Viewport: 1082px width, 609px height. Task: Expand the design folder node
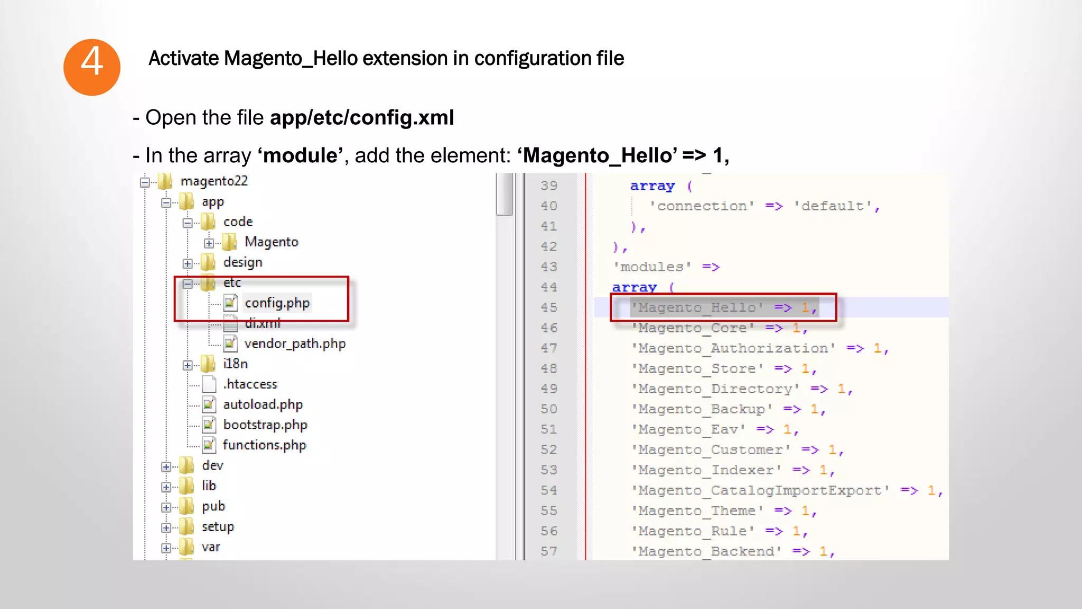tap(188, 263)
